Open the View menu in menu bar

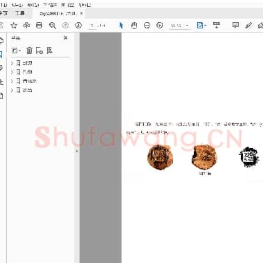click(x=33, y=5)
